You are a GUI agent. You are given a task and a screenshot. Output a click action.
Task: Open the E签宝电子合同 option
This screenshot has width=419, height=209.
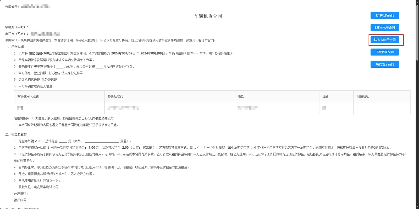pos(385,27)
